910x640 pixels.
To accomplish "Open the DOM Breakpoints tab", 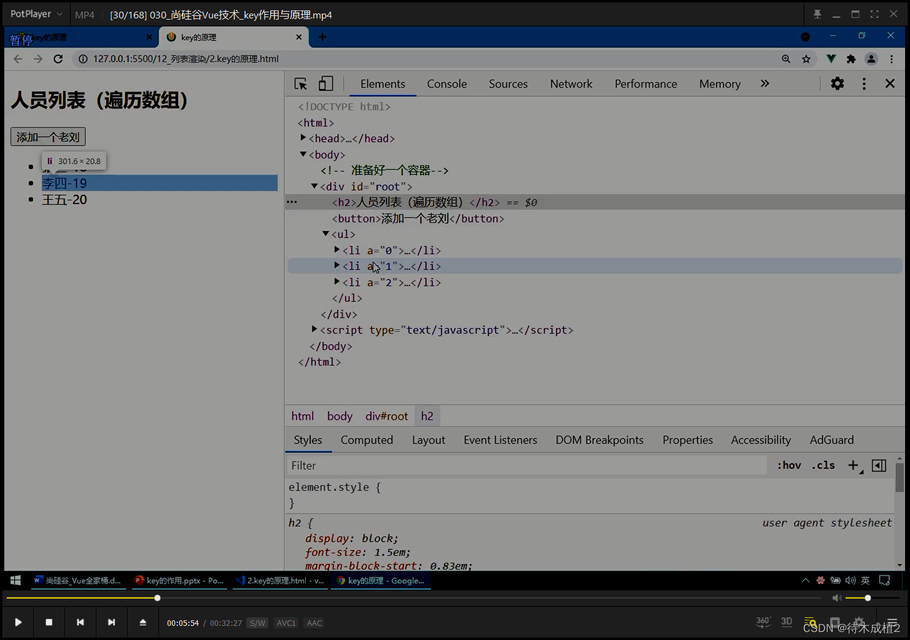I will tap(599, 440).
